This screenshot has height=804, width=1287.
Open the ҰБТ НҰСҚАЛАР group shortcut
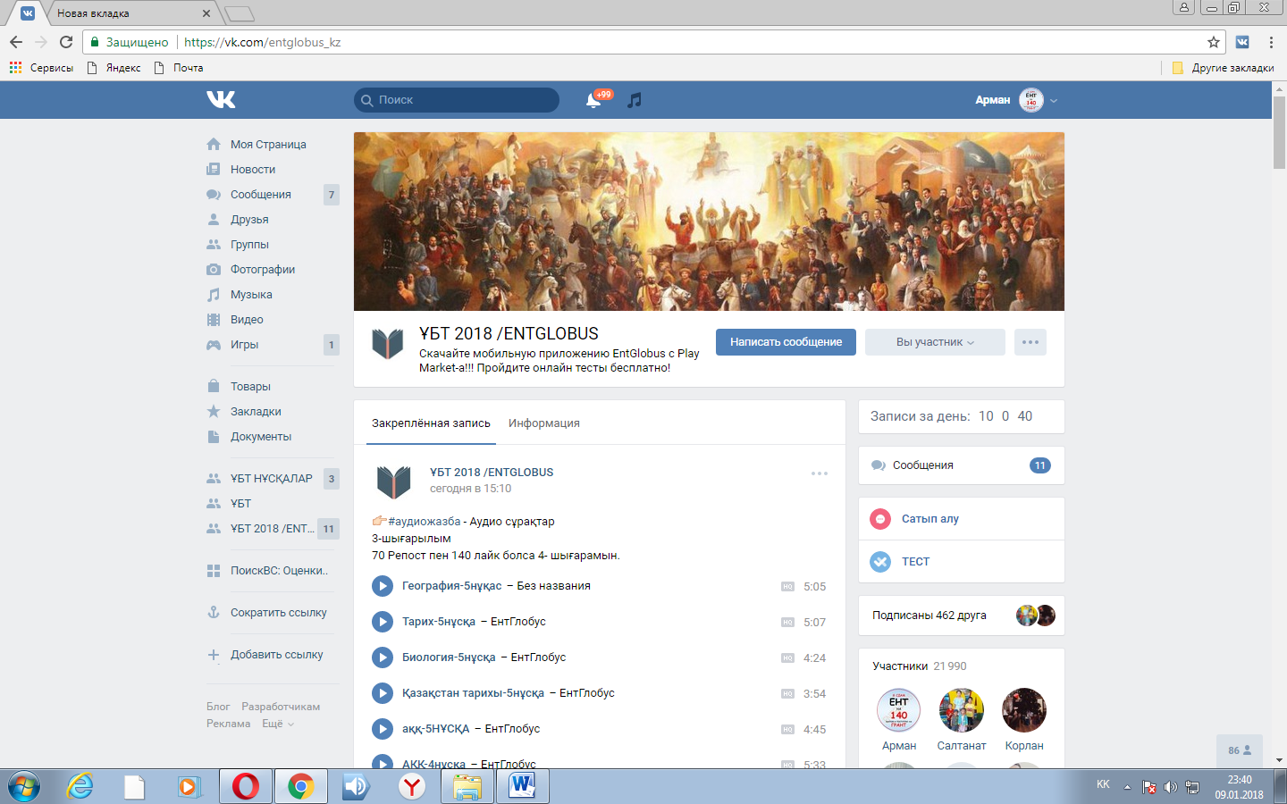272,479
